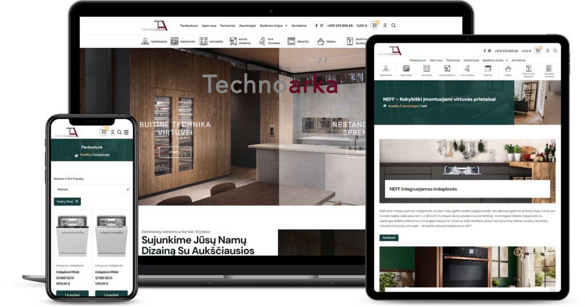Open cart icon on phone header

pyautogui.click(x=104, y=131)
